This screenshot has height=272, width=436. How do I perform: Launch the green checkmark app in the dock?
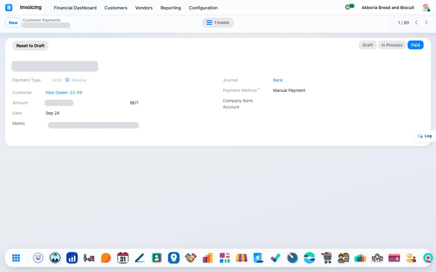point(276,258)
